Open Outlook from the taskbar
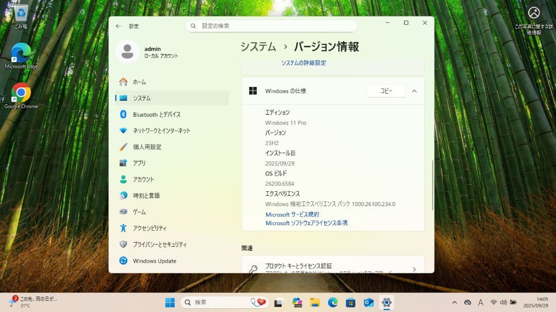556x312 pixels. [x=369, y=302]
